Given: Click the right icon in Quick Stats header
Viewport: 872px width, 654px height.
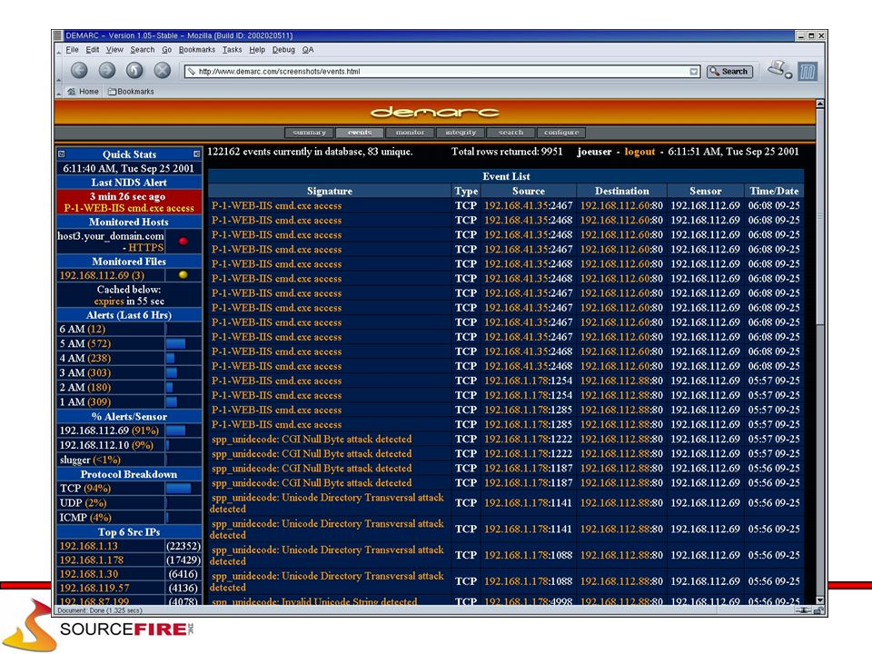Looking at the screenshot, I should coord(196,154).
